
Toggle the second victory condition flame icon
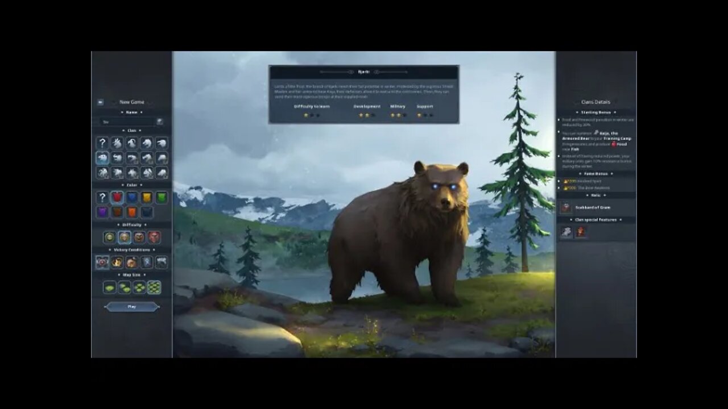[x=117, y=262]
